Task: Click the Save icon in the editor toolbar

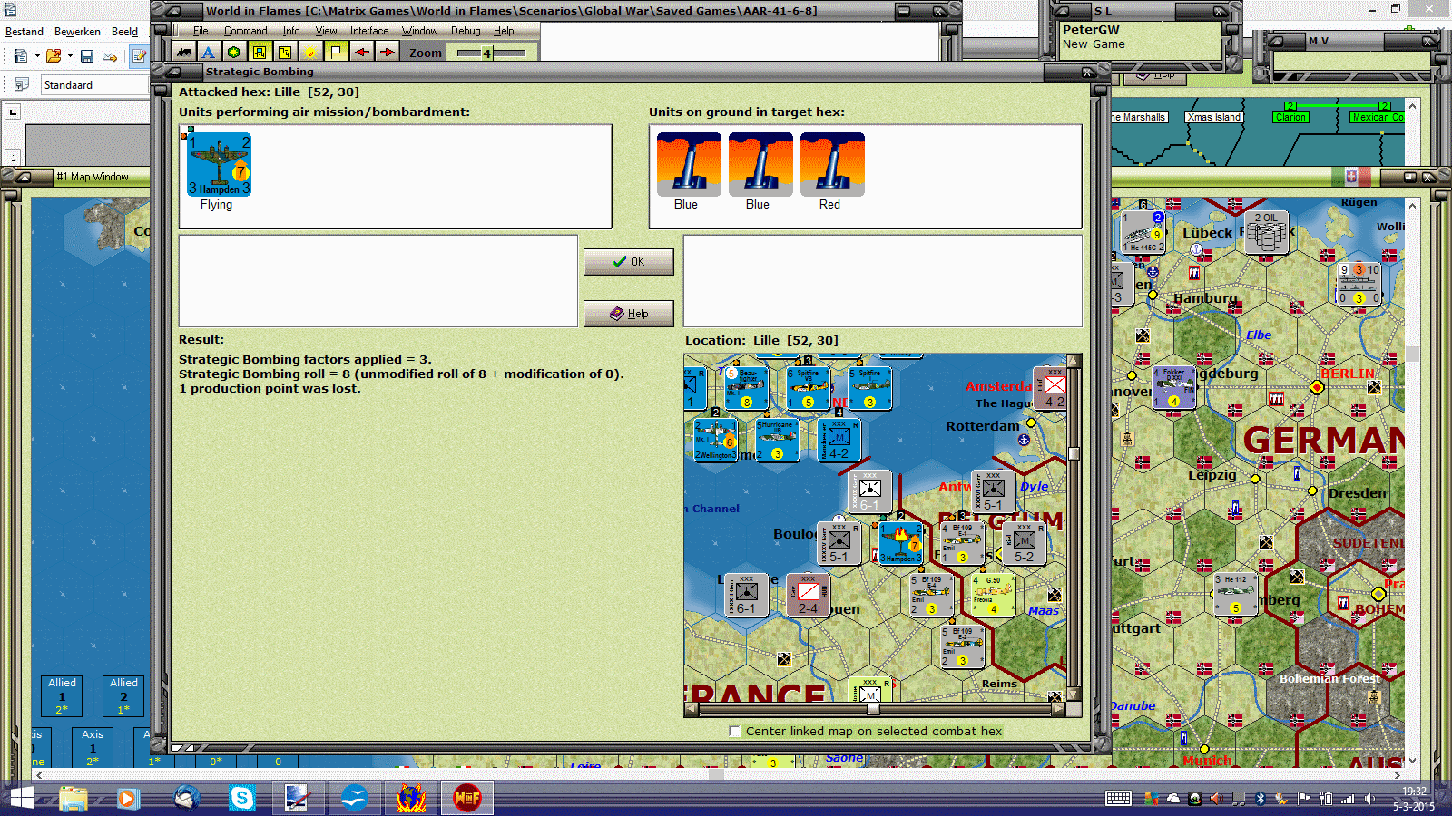Action: click(x=87, y=56)
